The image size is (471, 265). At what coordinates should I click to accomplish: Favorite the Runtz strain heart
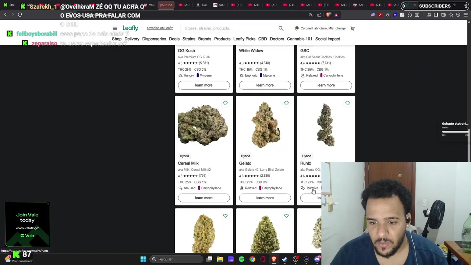click(x=347, y=103)
